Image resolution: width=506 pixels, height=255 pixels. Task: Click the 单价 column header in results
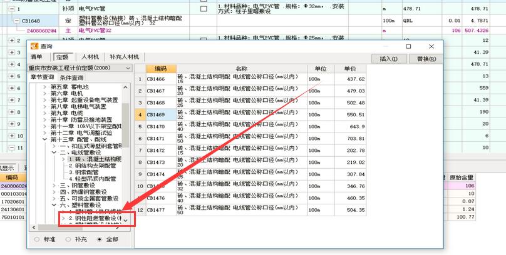(x=350, y=69)
